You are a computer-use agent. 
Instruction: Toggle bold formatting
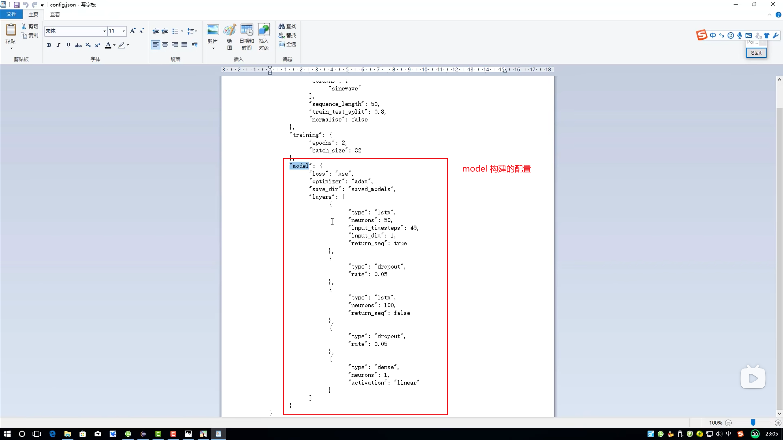tap(49, 45)
